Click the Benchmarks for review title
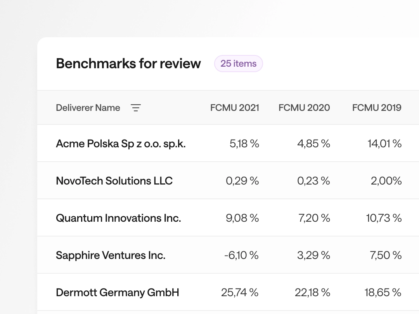 click(128, 63)
